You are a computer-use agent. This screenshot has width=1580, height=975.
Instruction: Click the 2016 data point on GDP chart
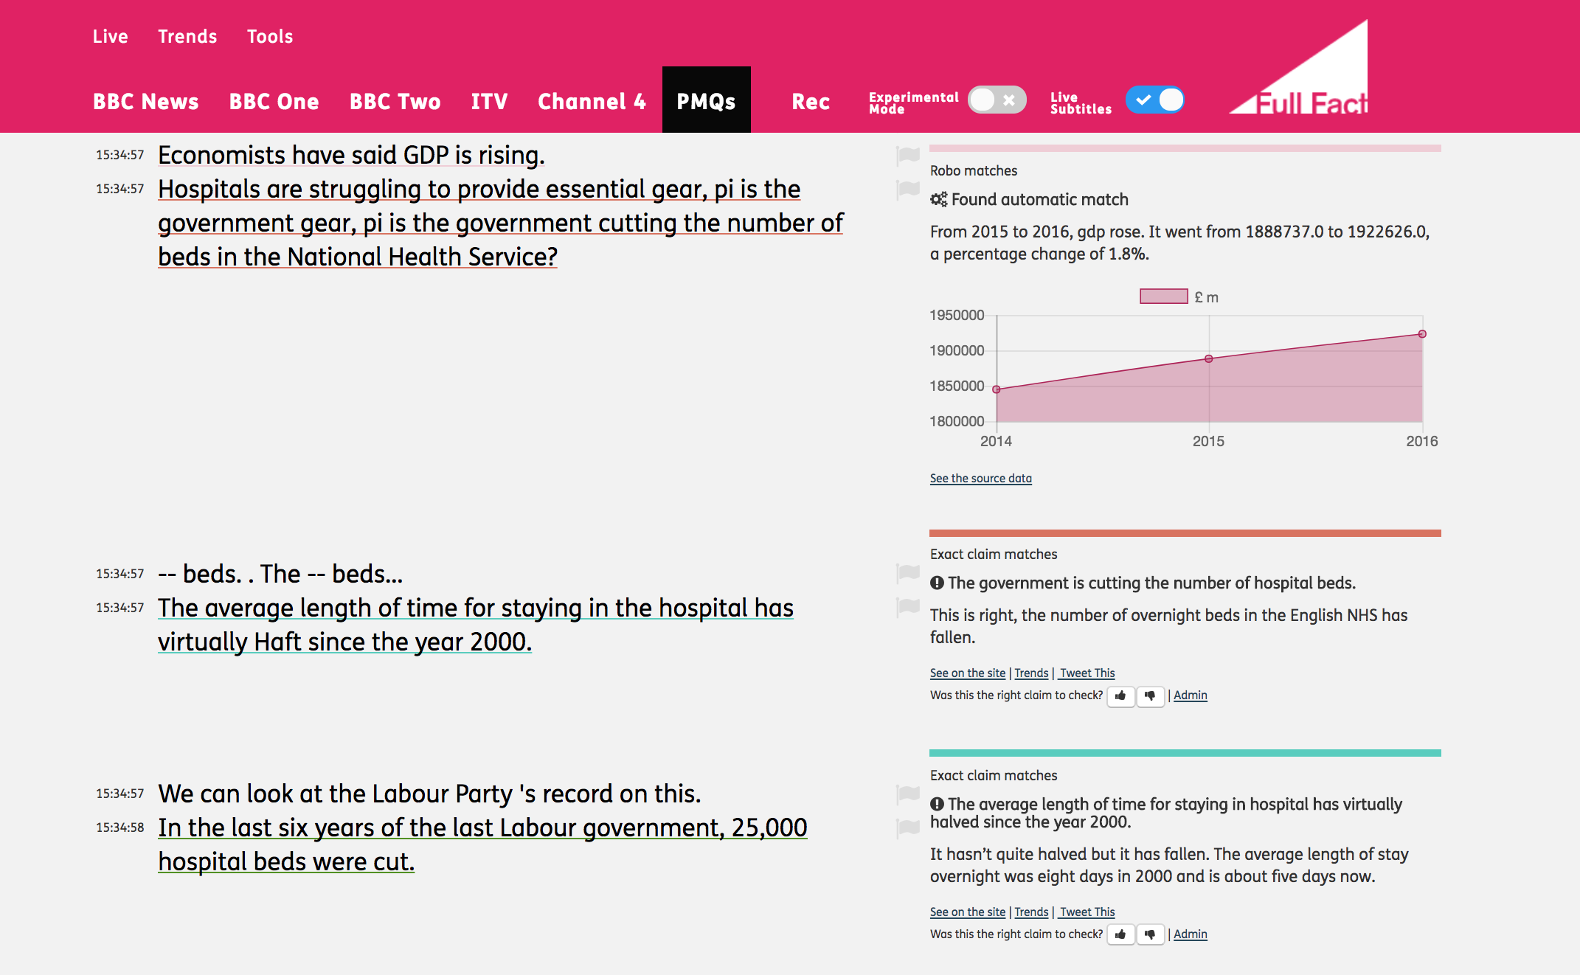point(1422,334)
